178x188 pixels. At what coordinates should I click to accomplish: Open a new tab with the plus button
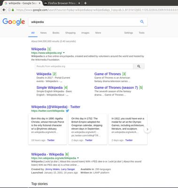[x=85, y=3]
